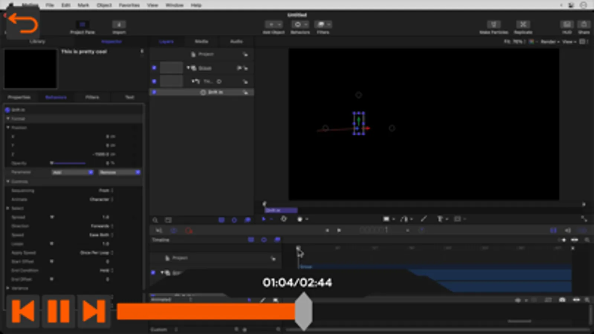Click the red record animation button

[x=189, y=230]
